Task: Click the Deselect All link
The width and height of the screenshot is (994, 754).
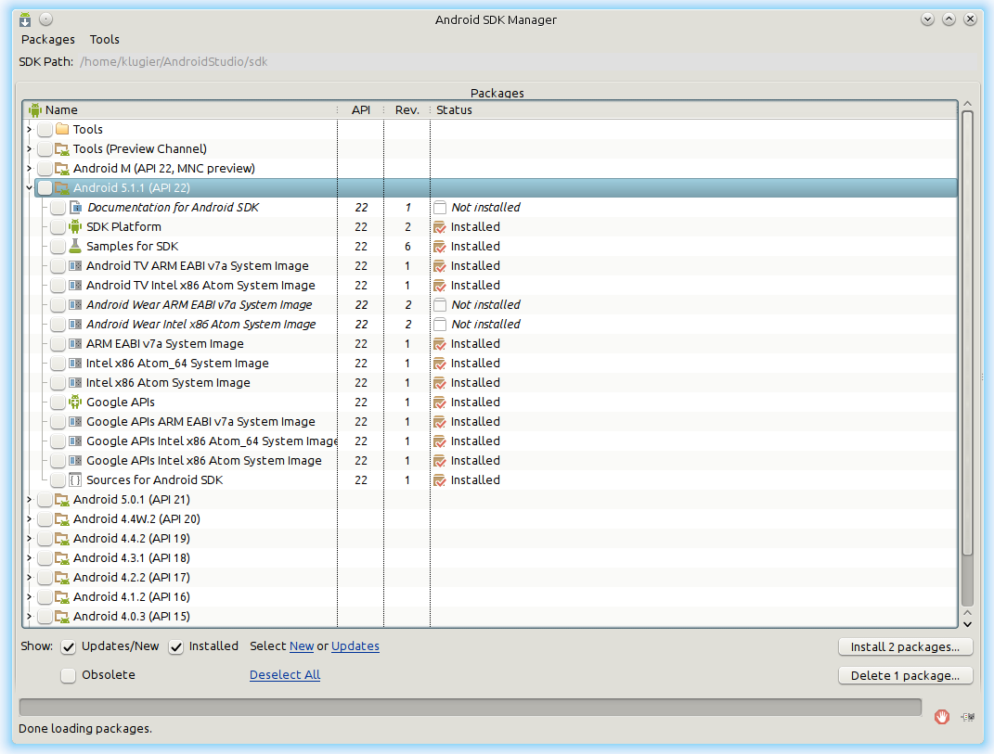Action: point(285,675)
